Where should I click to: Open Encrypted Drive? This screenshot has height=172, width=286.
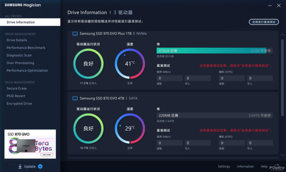click(x=19, y=104)
